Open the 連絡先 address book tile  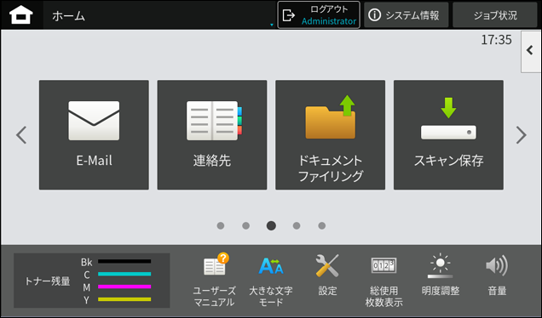tap(212, 135)
